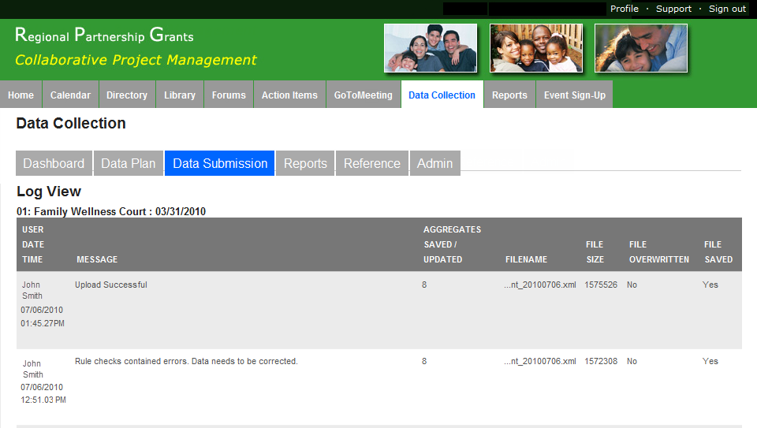Switch to the Dashboard sub-tab

pyautogui.click(x=54, y=163)
